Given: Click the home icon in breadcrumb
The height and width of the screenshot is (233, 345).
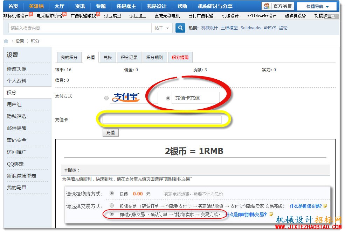Looking at the screenshot, I should click(x=6, y=41).
